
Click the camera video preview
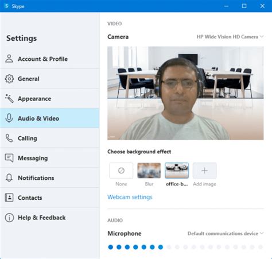185,93
